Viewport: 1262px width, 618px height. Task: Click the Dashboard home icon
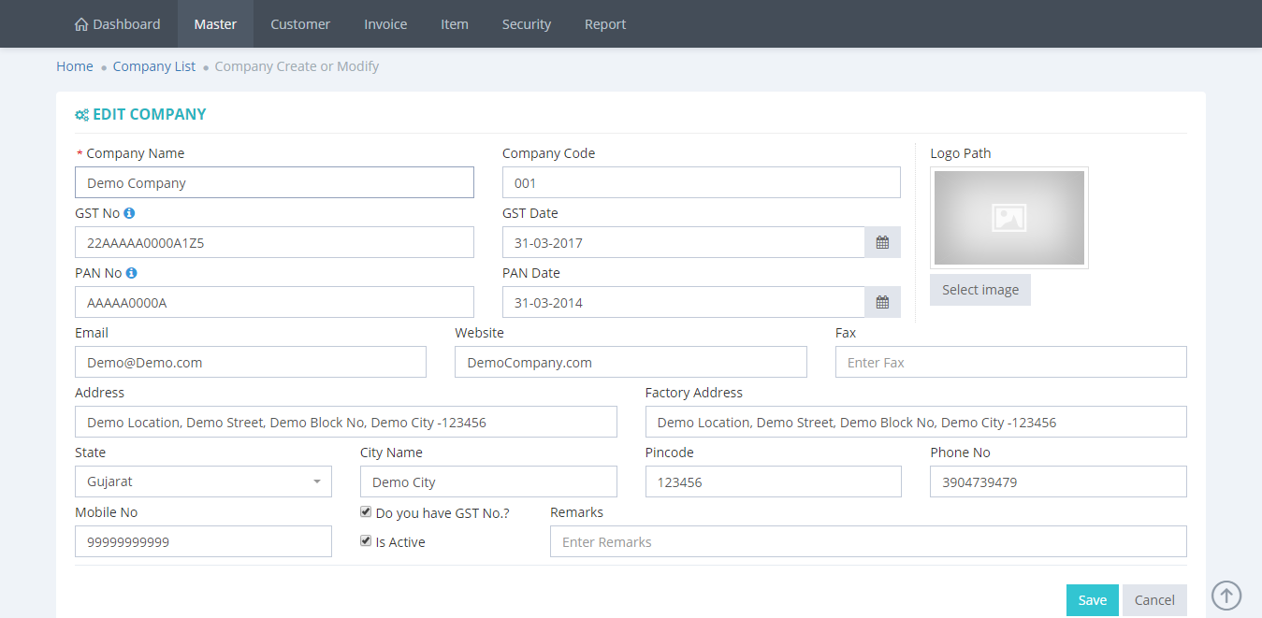tap(81, 24)
